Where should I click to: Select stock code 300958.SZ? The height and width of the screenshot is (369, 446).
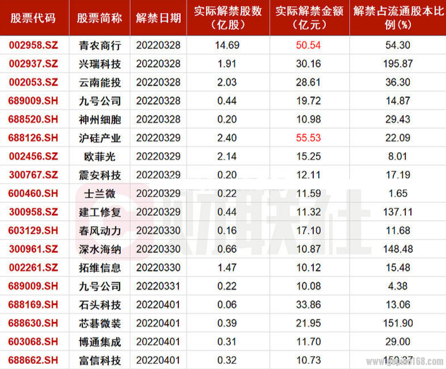click(x=33, y=212)
